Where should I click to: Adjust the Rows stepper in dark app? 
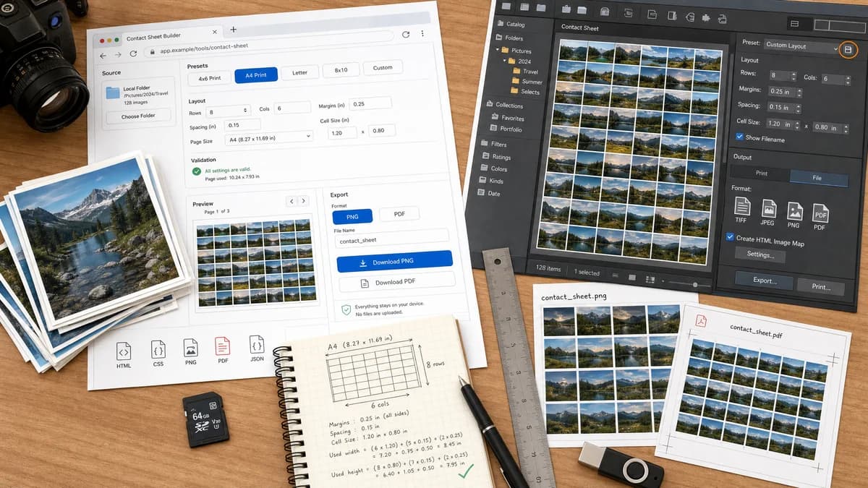click(793, 75)
